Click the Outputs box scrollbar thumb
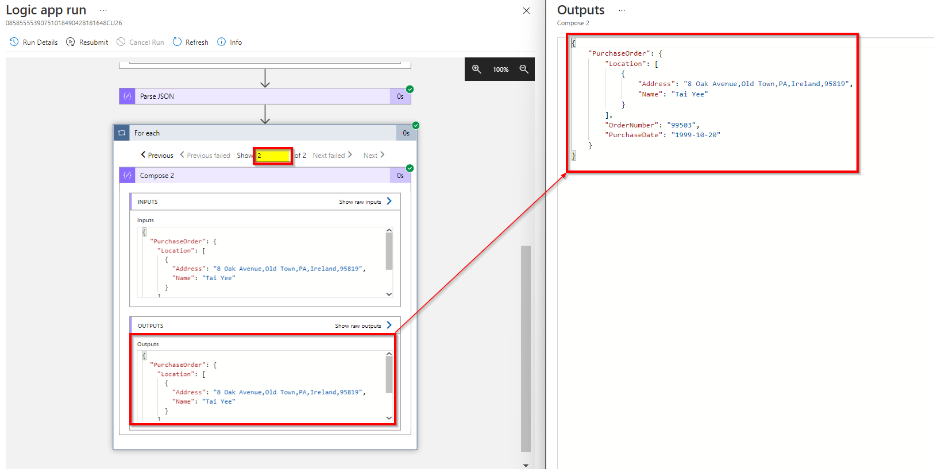The height and width of the screenshot is (469, 934). (x=389, y=375)
